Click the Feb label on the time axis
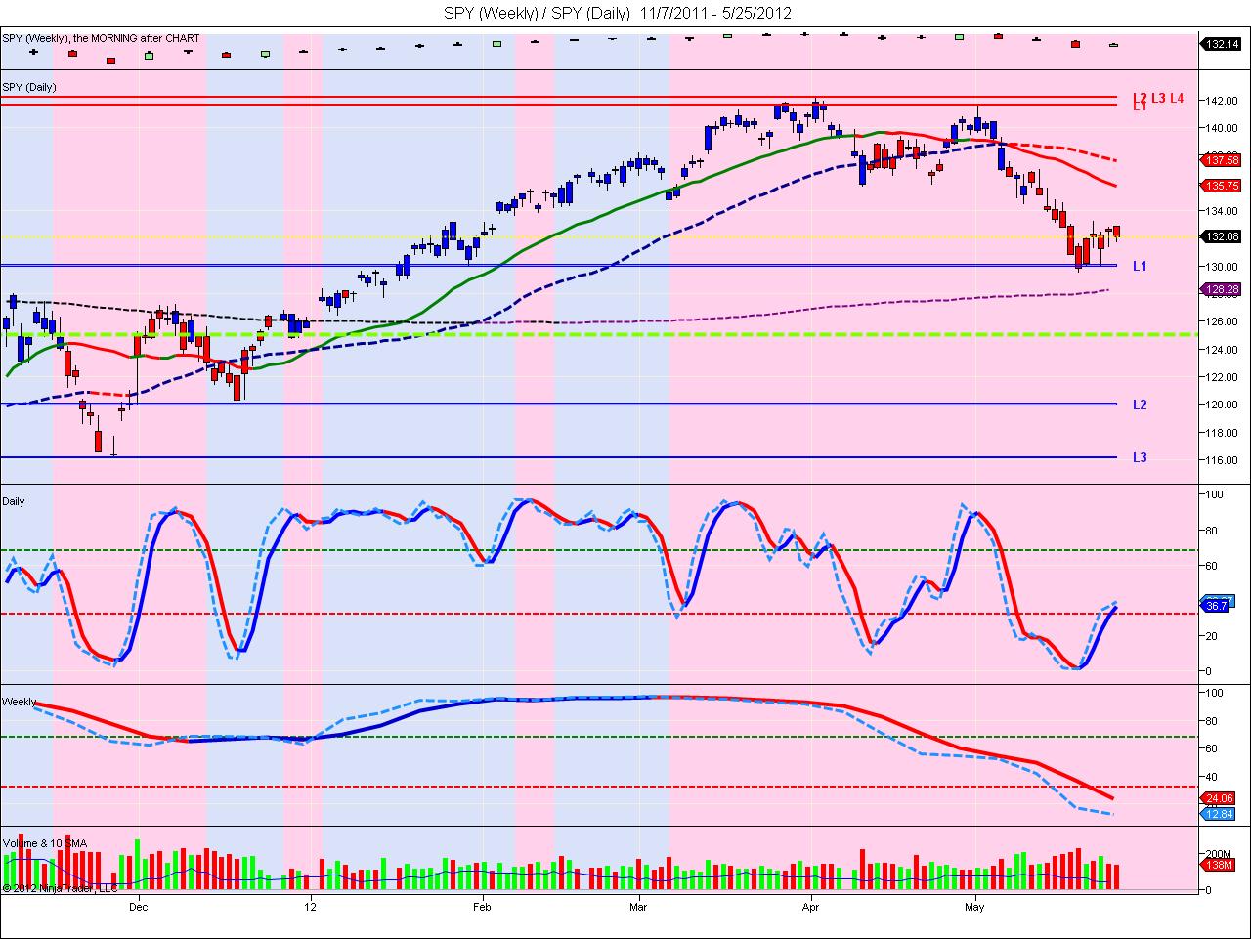 click(483, 908)
